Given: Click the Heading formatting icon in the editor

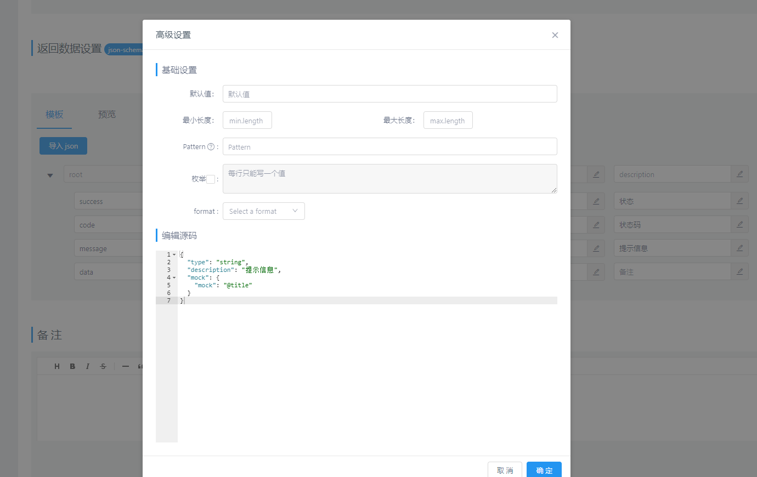Looking at the screenshot, I should click(x=57, y=366).
